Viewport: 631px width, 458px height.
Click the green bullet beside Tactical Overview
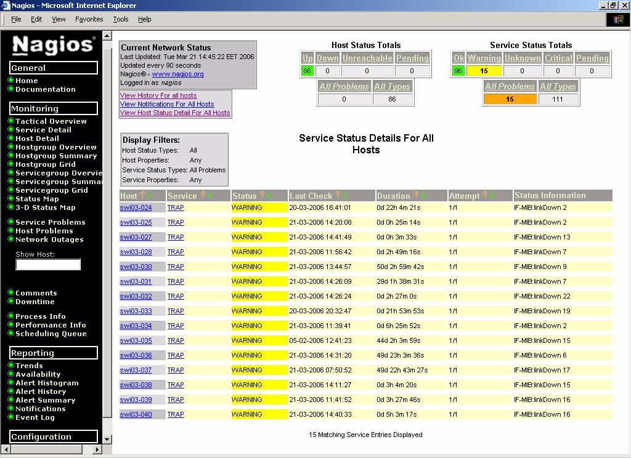[11, 121]
